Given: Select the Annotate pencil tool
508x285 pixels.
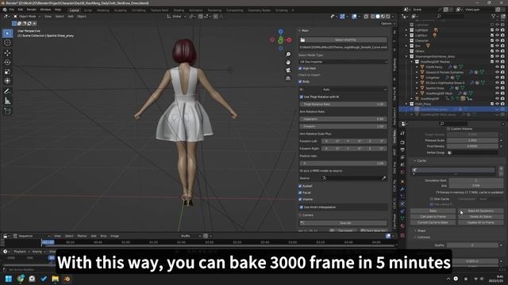Looking at the screenshot, I should coord(7,92).
